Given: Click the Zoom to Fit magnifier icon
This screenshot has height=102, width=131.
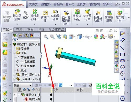Looking at the screenshot, I should point(46,37).
